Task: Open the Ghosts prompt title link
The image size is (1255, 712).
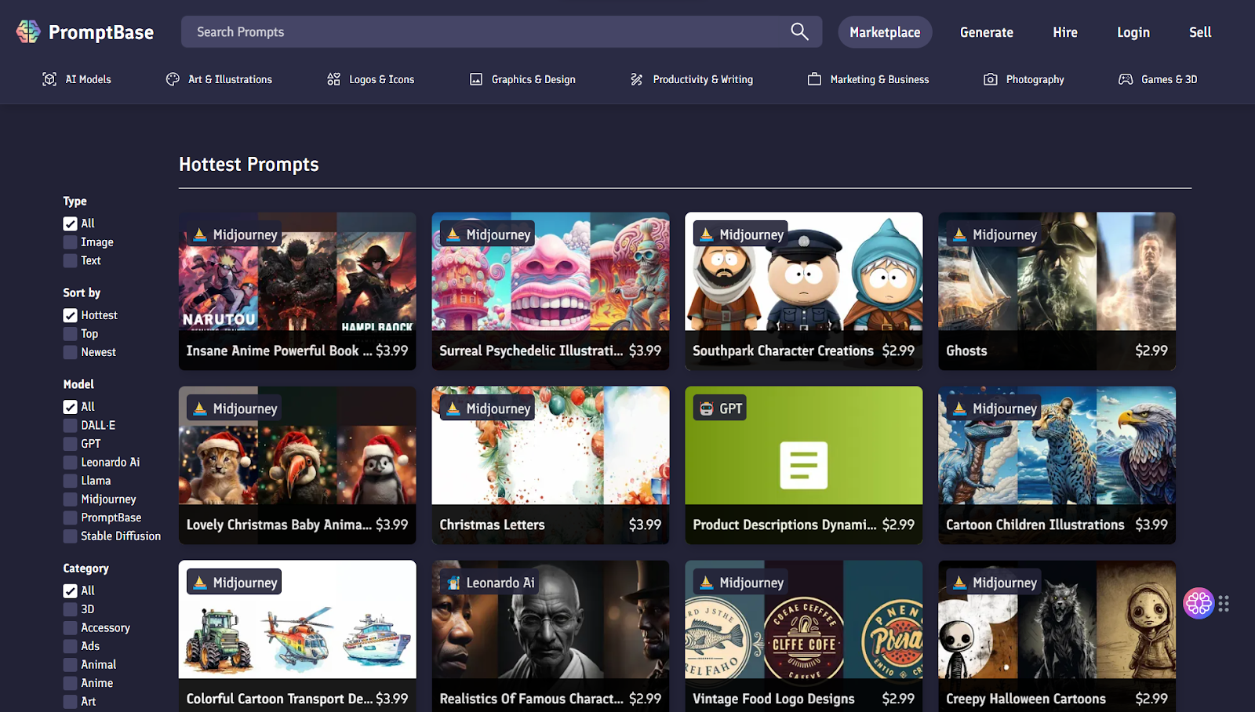Action: coord(966,351)
